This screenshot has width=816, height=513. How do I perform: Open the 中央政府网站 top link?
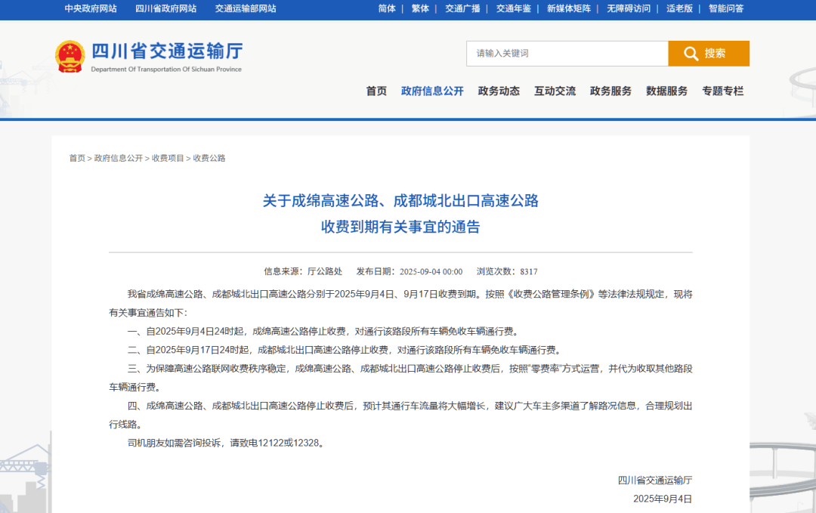click(91, 8)
